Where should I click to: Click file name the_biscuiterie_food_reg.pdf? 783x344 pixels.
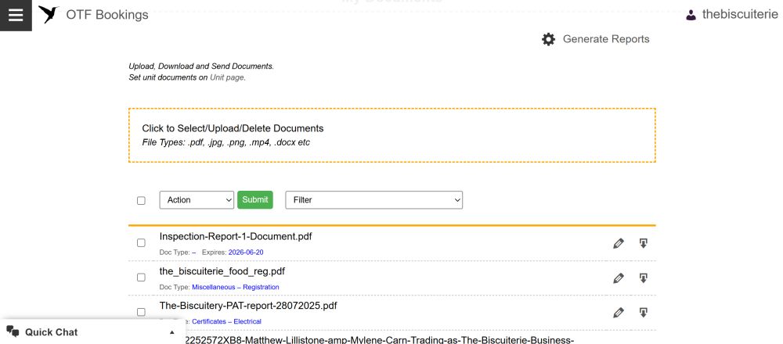pos(222,271)
